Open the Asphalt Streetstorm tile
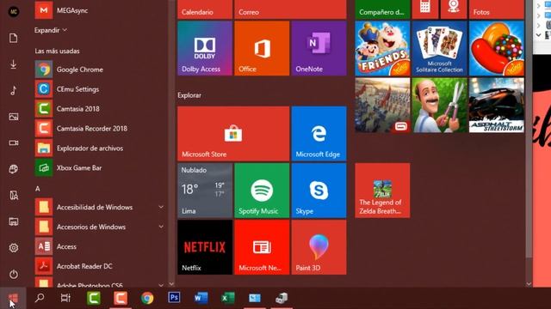551x309 pixels. [497, 105]
